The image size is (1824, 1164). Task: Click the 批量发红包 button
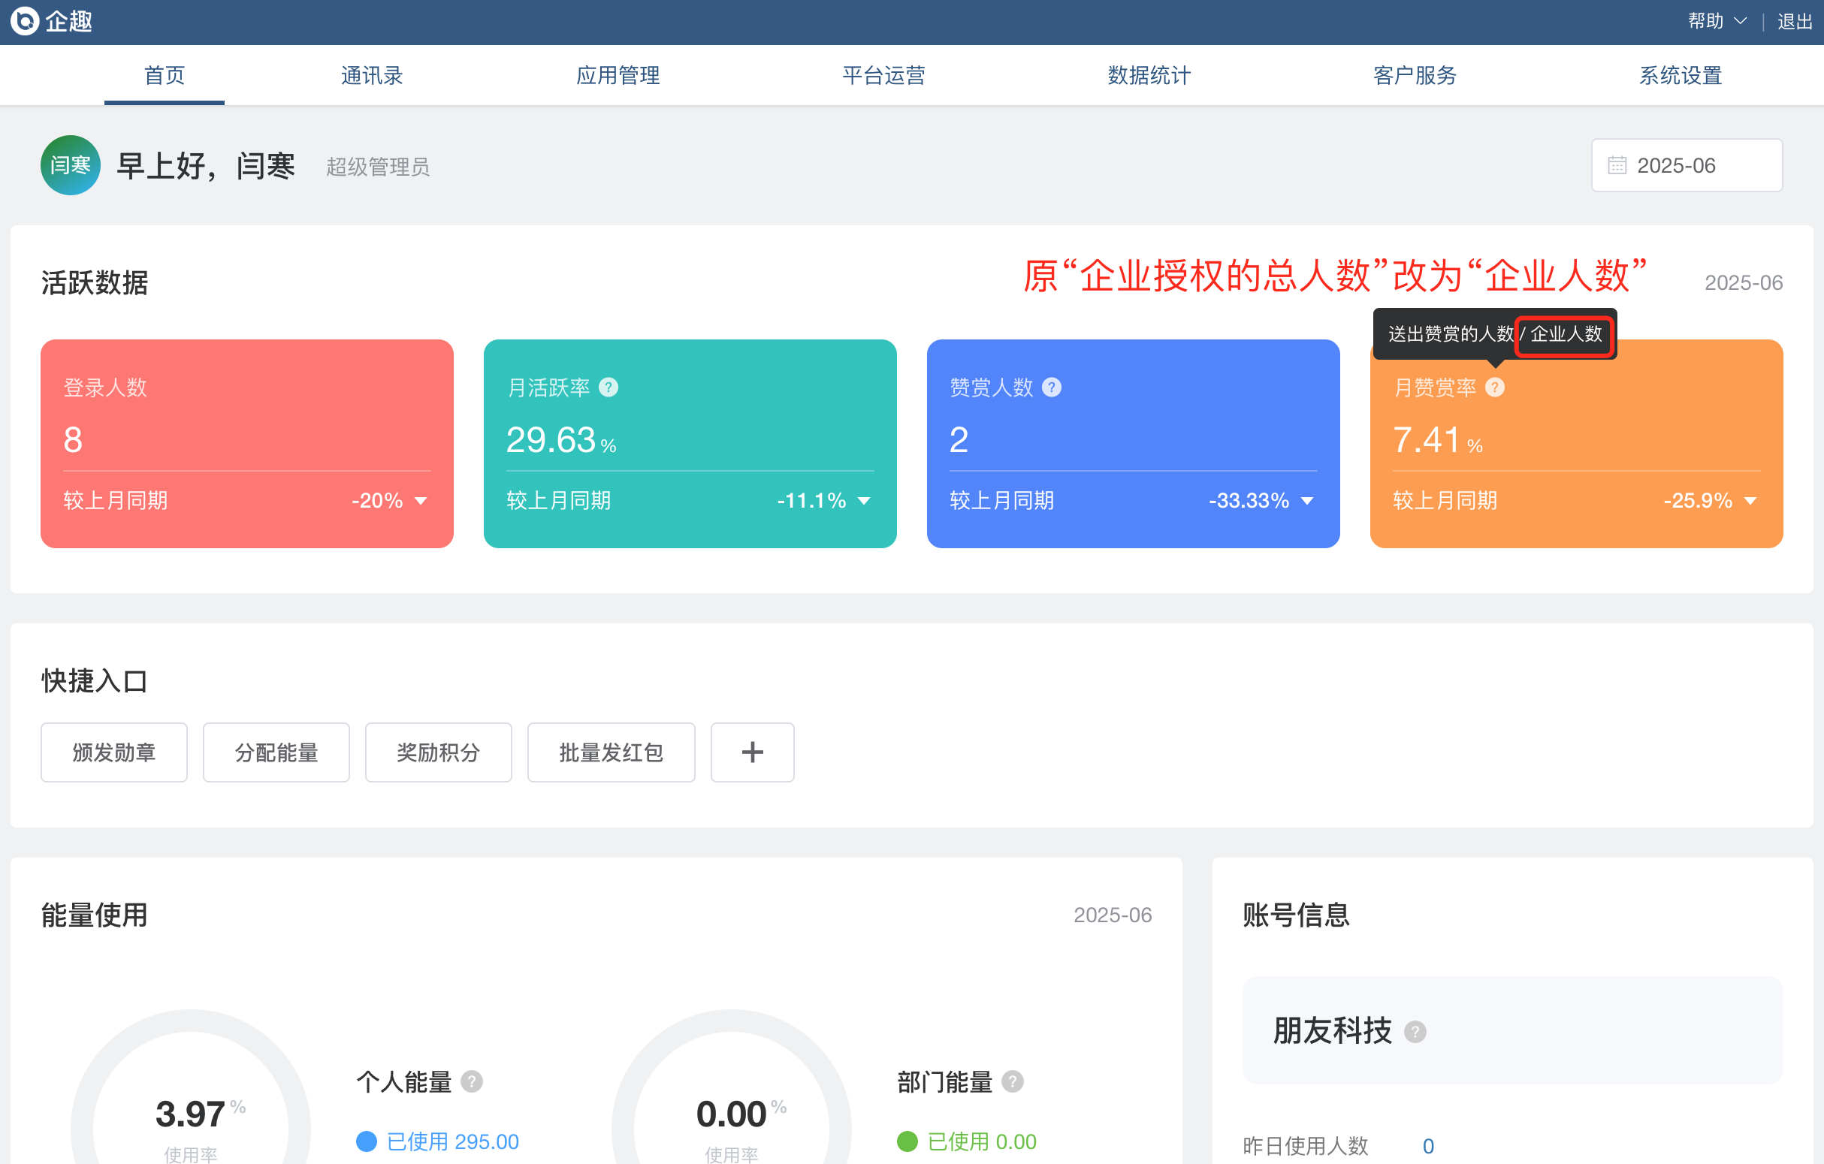point(611,752)
